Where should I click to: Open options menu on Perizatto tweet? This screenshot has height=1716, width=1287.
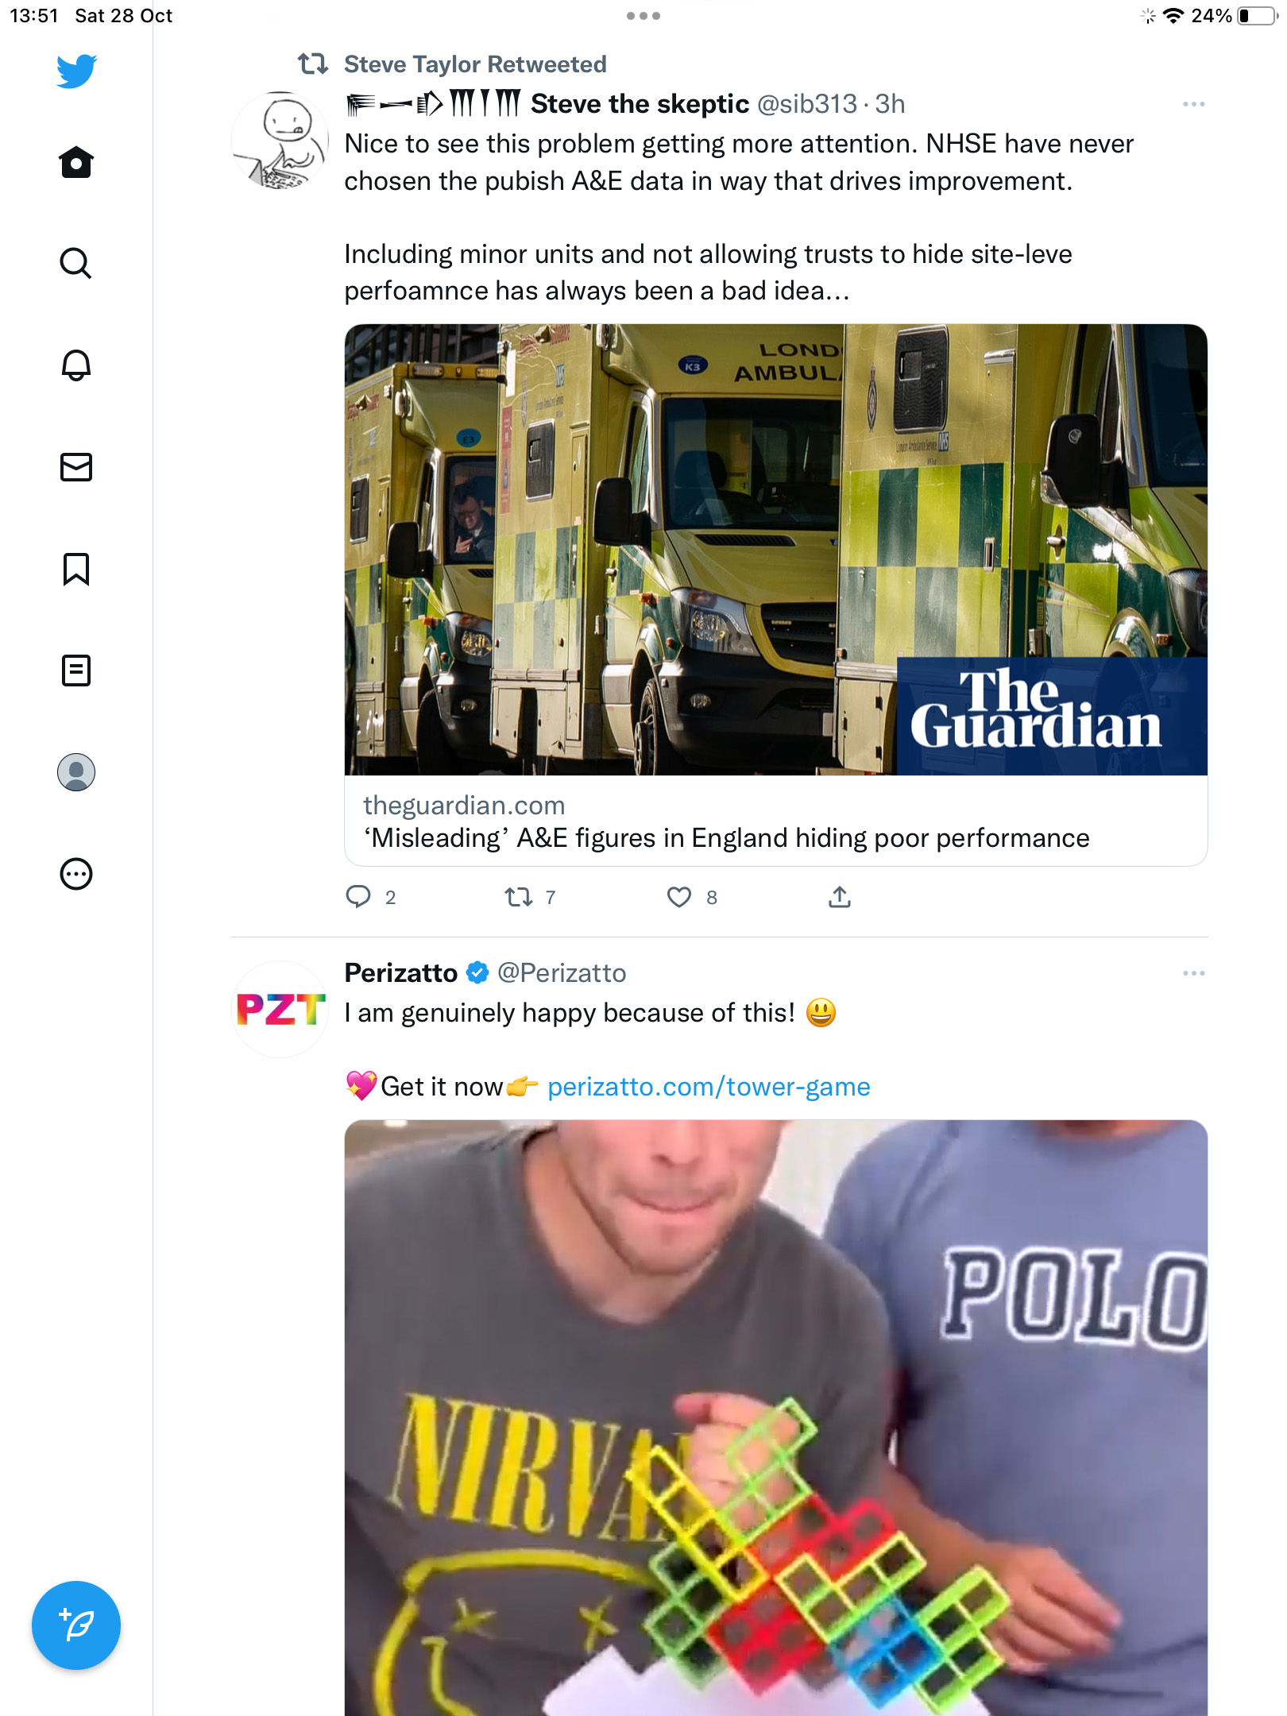point(1193,973)
